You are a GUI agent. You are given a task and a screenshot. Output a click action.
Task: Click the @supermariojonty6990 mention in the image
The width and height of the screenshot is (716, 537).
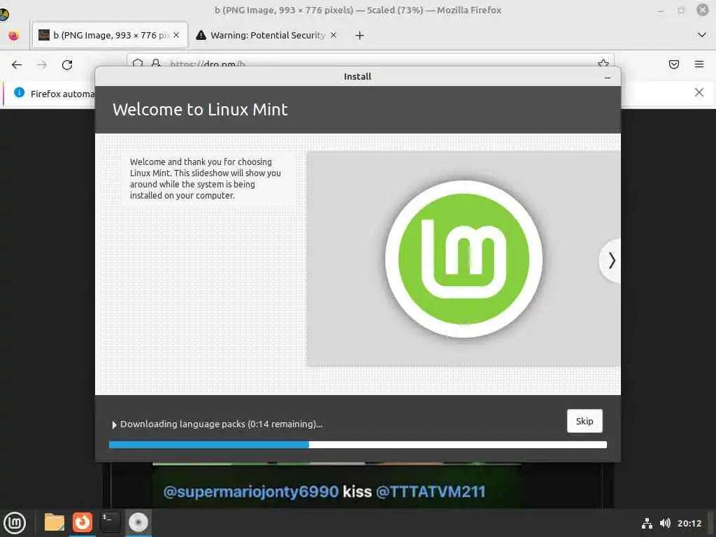(251, 492)
